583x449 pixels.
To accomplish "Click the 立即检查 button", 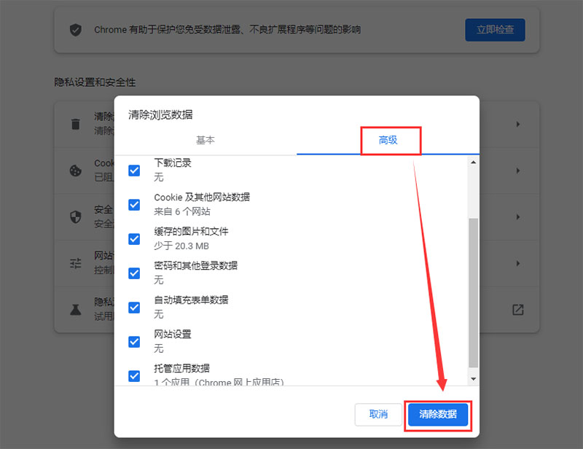I will pyautogui.click(x=495, y=30).
